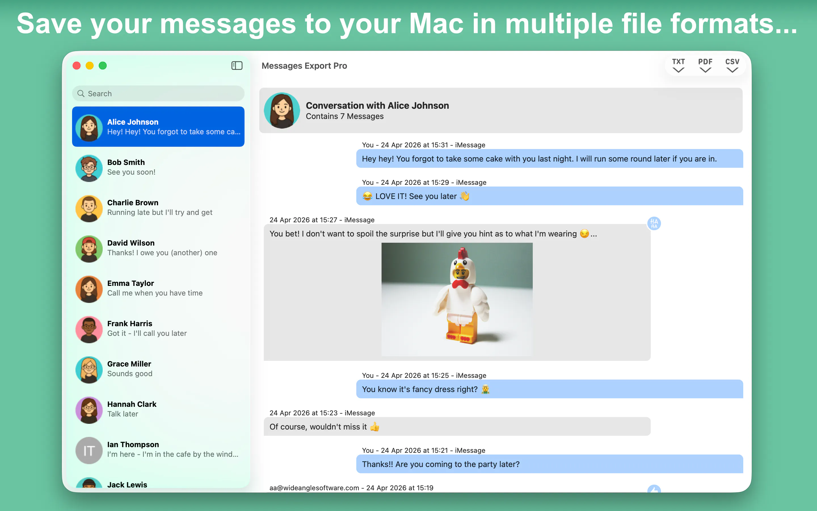The height and width of the screenshot is (511, 817).
Task: Click Emma Taylor's avatar icon
Action: click(89, 289)
